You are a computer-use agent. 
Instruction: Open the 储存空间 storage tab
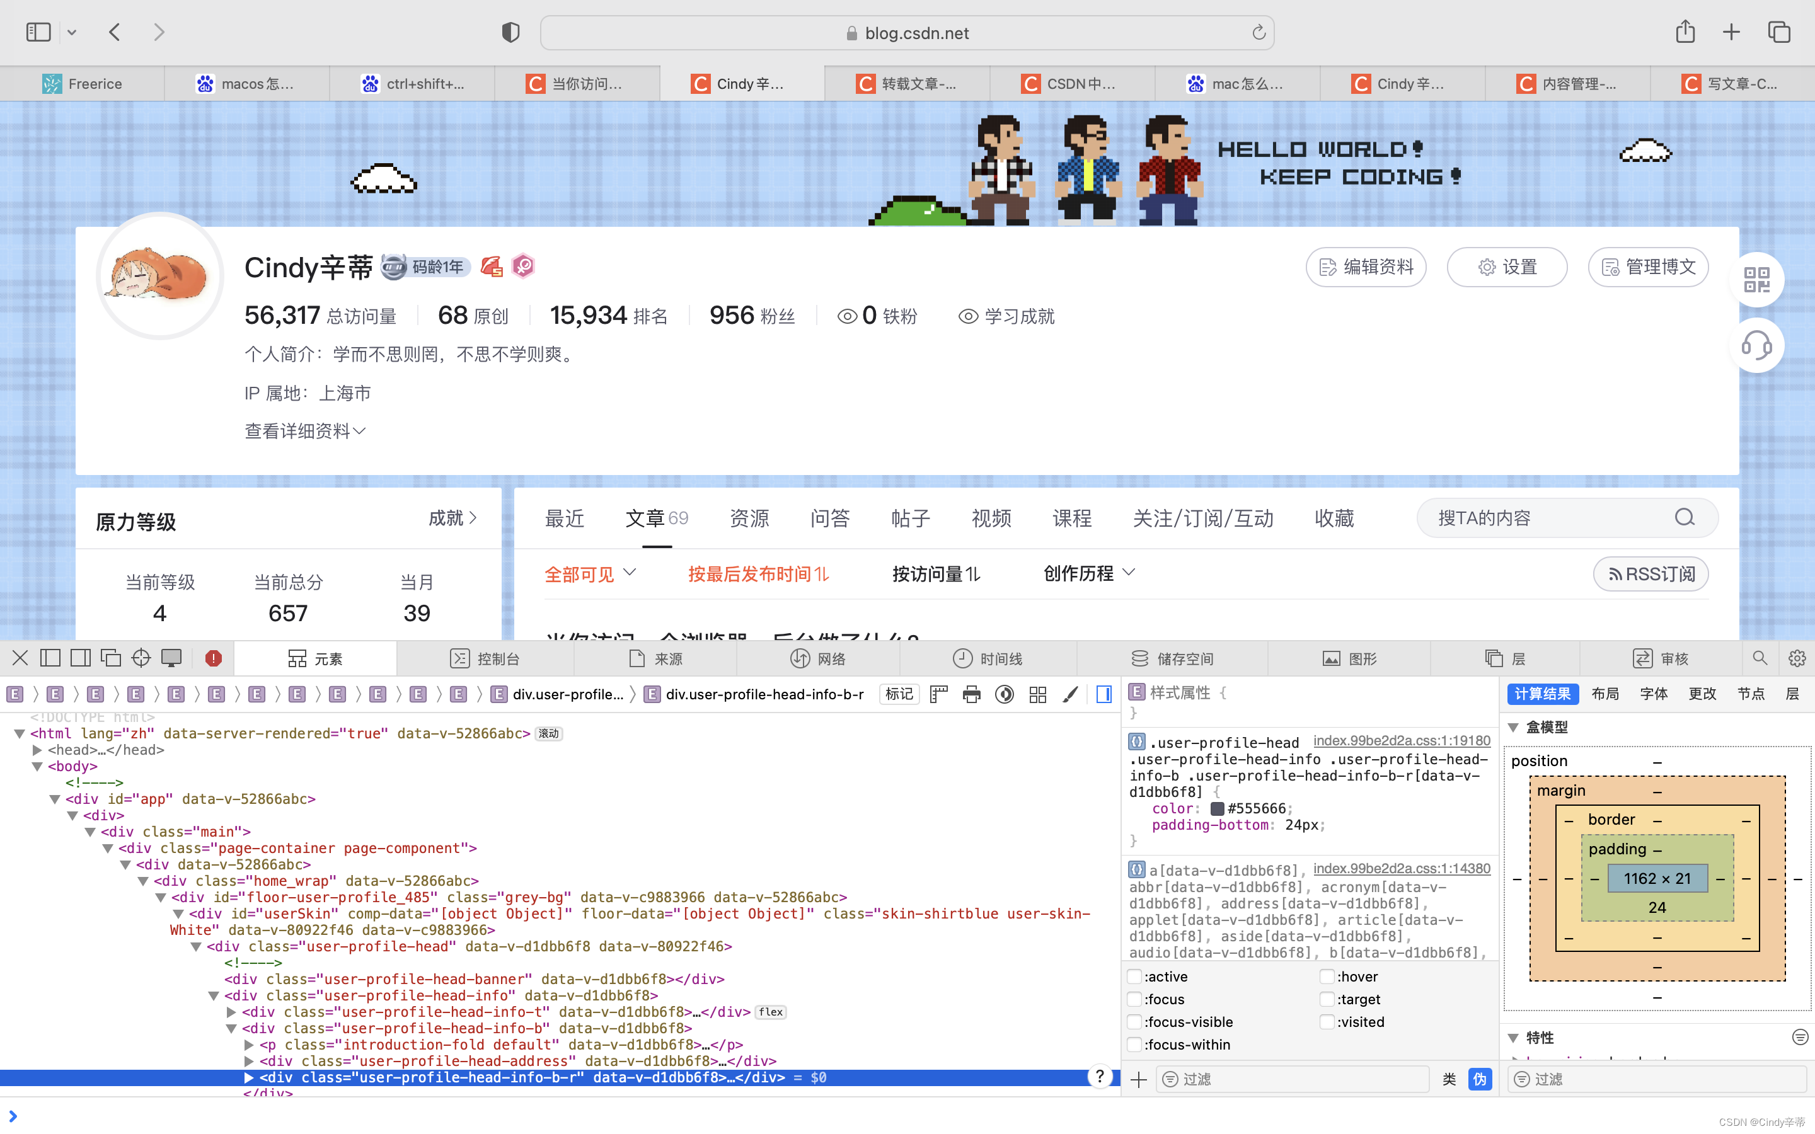click(x=1172, y=658)
